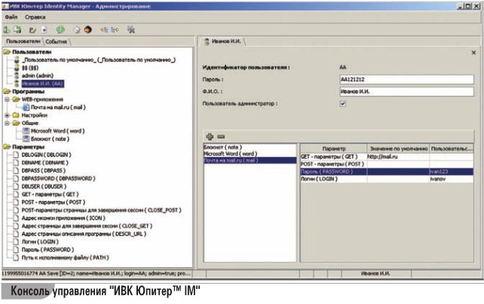This screenshot has height=304, width=484.
Task: Click the Пользователи root folder icon in tree
Action: (x=7, y=52)
